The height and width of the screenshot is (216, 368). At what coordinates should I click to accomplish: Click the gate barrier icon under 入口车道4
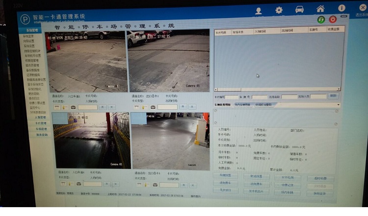point(63,184)
